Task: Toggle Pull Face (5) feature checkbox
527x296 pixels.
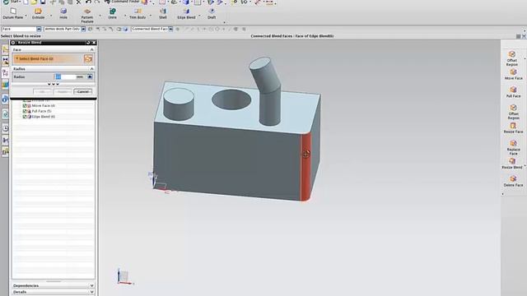Action: (x=25, y=111)
